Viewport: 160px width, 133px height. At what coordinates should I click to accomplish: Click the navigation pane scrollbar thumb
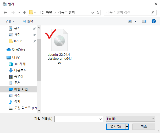click(x=39, y=60)
